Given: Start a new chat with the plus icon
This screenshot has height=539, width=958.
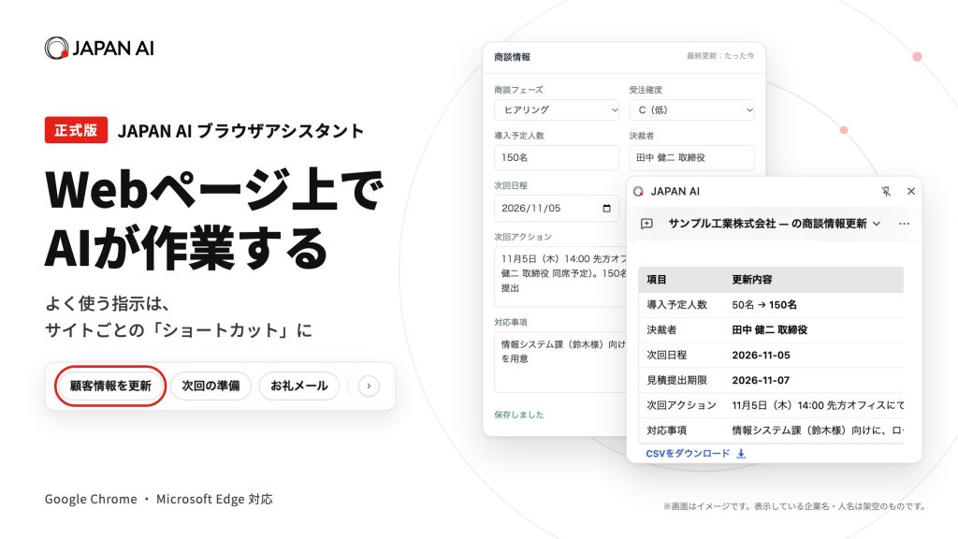Looking at the screenshot, I should (646, 224).
